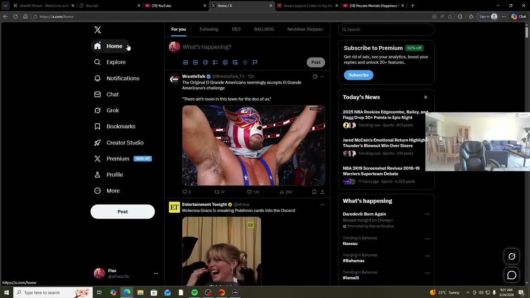Image resolution: width=530 pixels, height=298 pixels.
Task: Open browser settings and more menu
Action: 503,17
